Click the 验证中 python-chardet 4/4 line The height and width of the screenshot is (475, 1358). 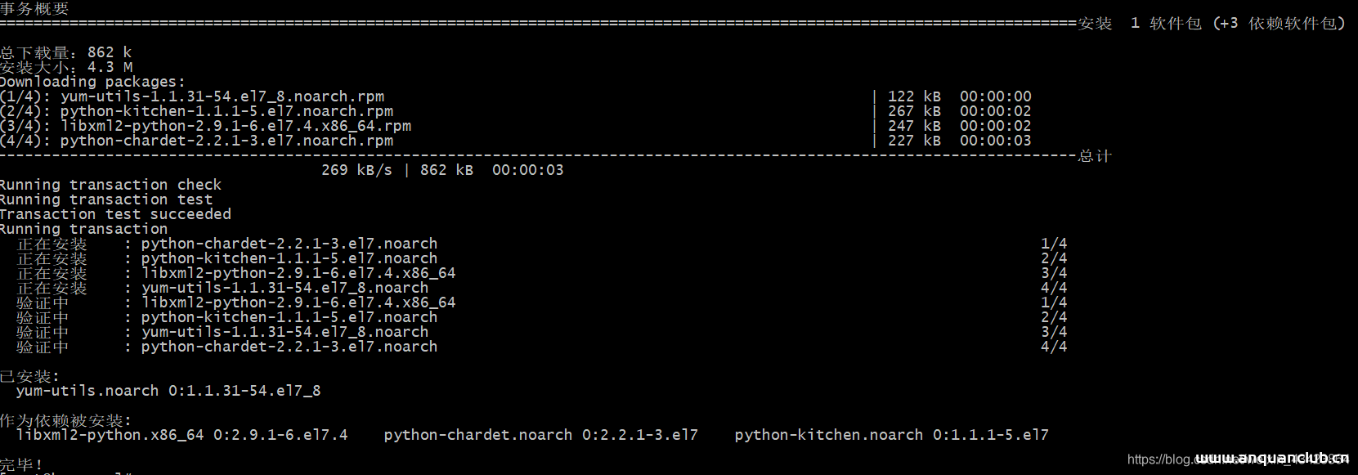pyautogui.click(x=542, y=347)
